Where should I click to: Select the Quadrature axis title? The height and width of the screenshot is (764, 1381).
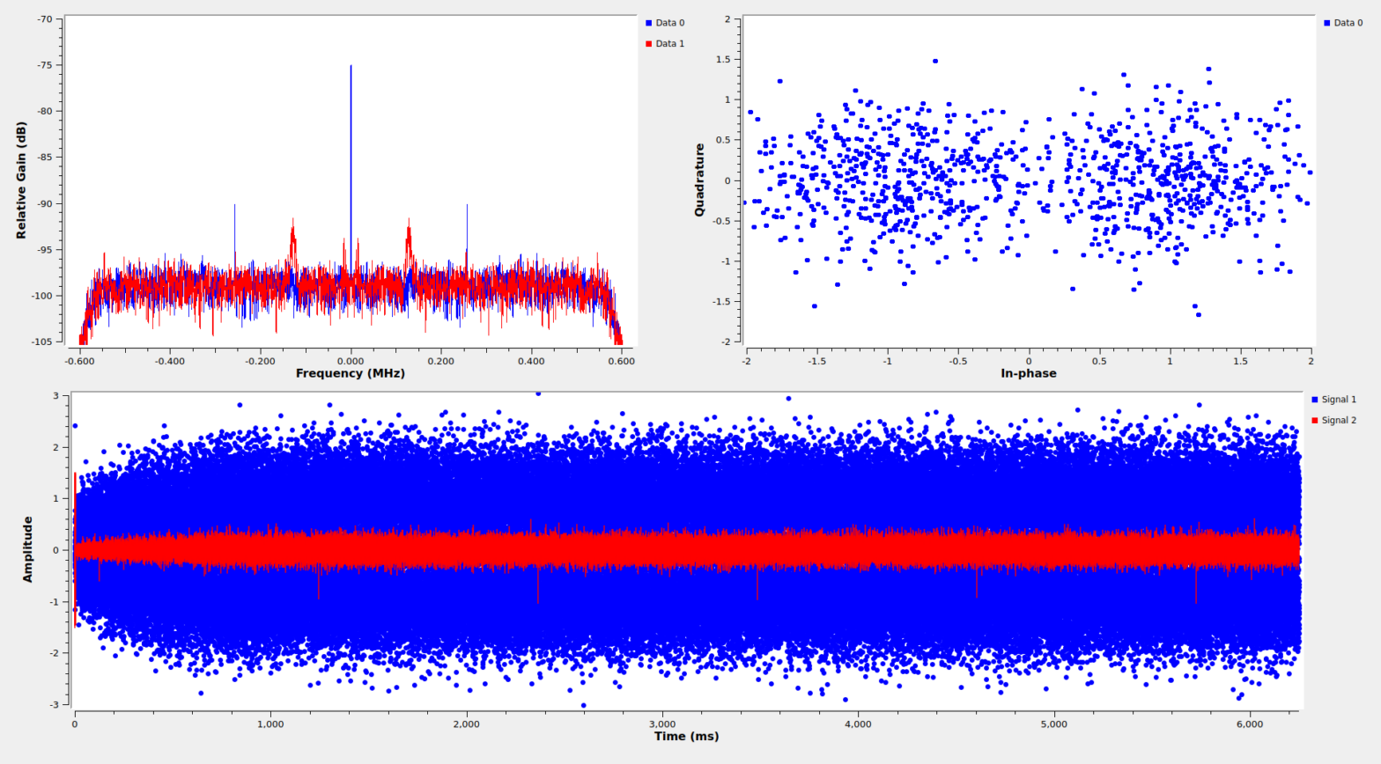tap(699, 180)
